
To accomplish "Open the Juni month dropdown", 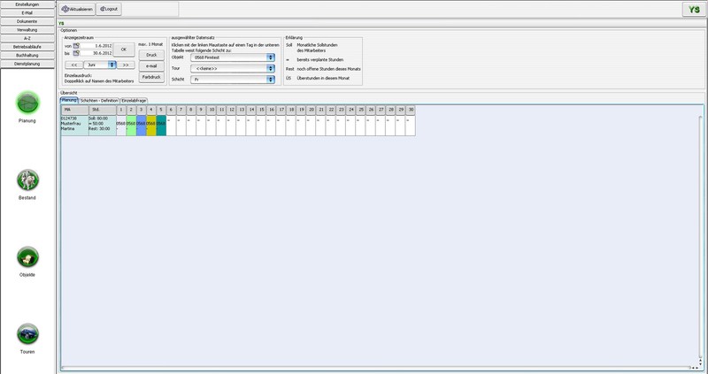I will [100, 65].
